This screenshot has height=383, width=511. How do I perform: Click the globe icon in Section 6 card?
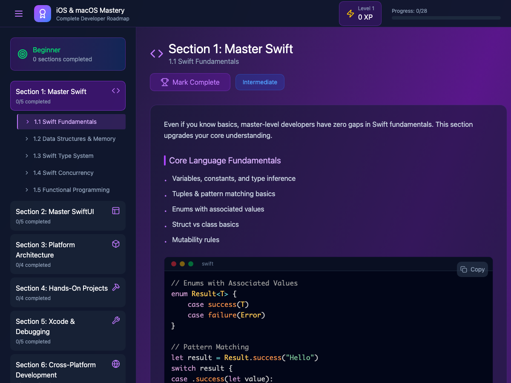(x=116, y=364)
